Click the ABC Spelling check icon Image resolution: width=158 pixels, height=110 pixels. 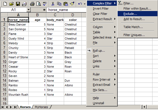[45, 4]
